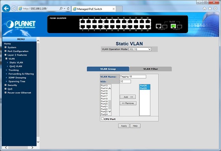Viewport: 221px width, 151px height.
Task: Select Port25 in the member ports list
Action: [145, 88]
